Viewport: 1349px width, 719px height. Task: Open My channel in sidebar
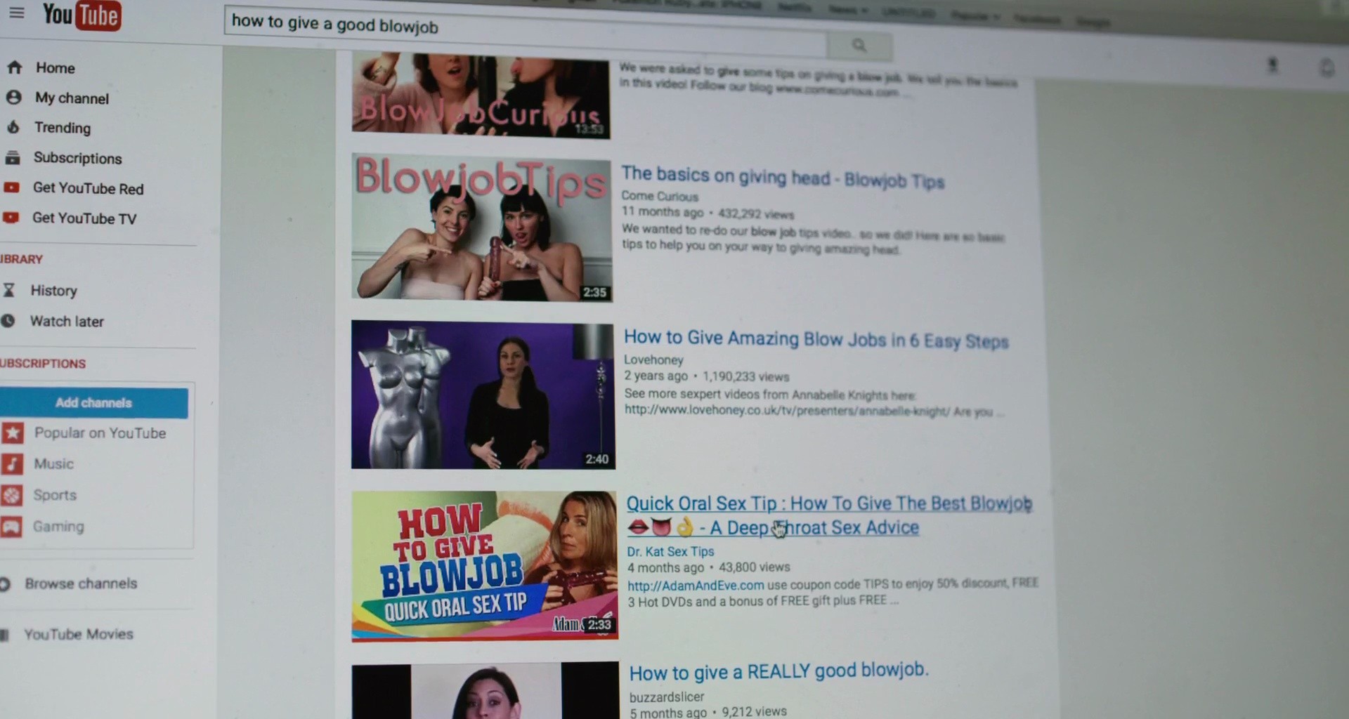(x=72, y=98)
